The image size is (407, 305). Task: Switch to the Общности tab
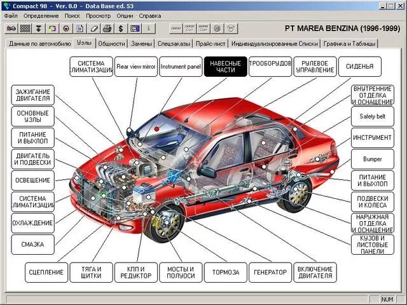pos(112,44)
